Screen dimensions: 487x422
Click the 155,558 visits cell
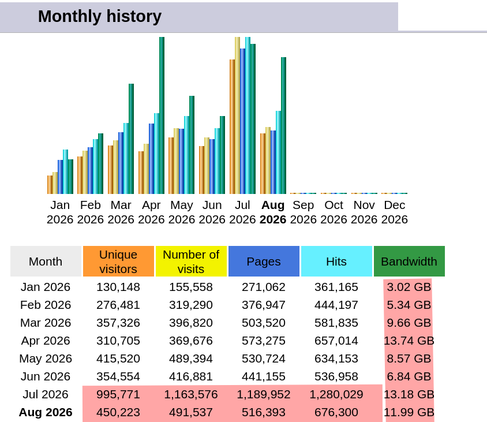coord(191,287)
